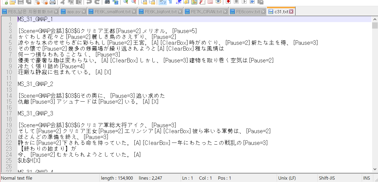Toggle word wrap in the toolbar
The height and width of the screenshot is (182, 378).
click(x=162, y=2)
